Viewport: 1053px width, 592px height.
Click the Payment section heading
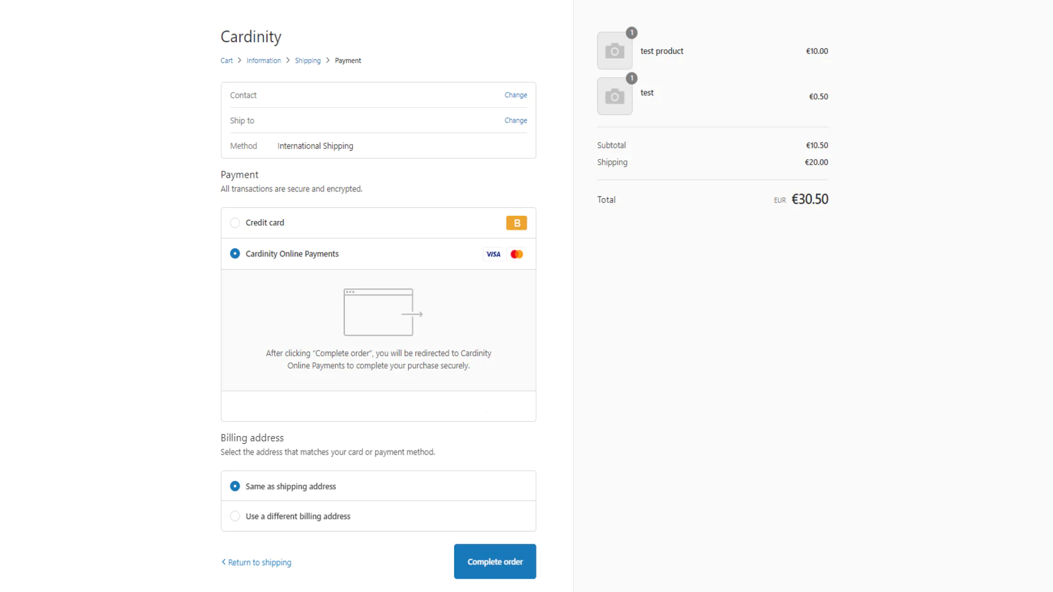[240, 175]
